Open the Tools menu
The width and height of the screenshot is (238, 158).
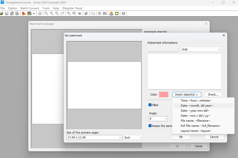[x=46, y=8]
